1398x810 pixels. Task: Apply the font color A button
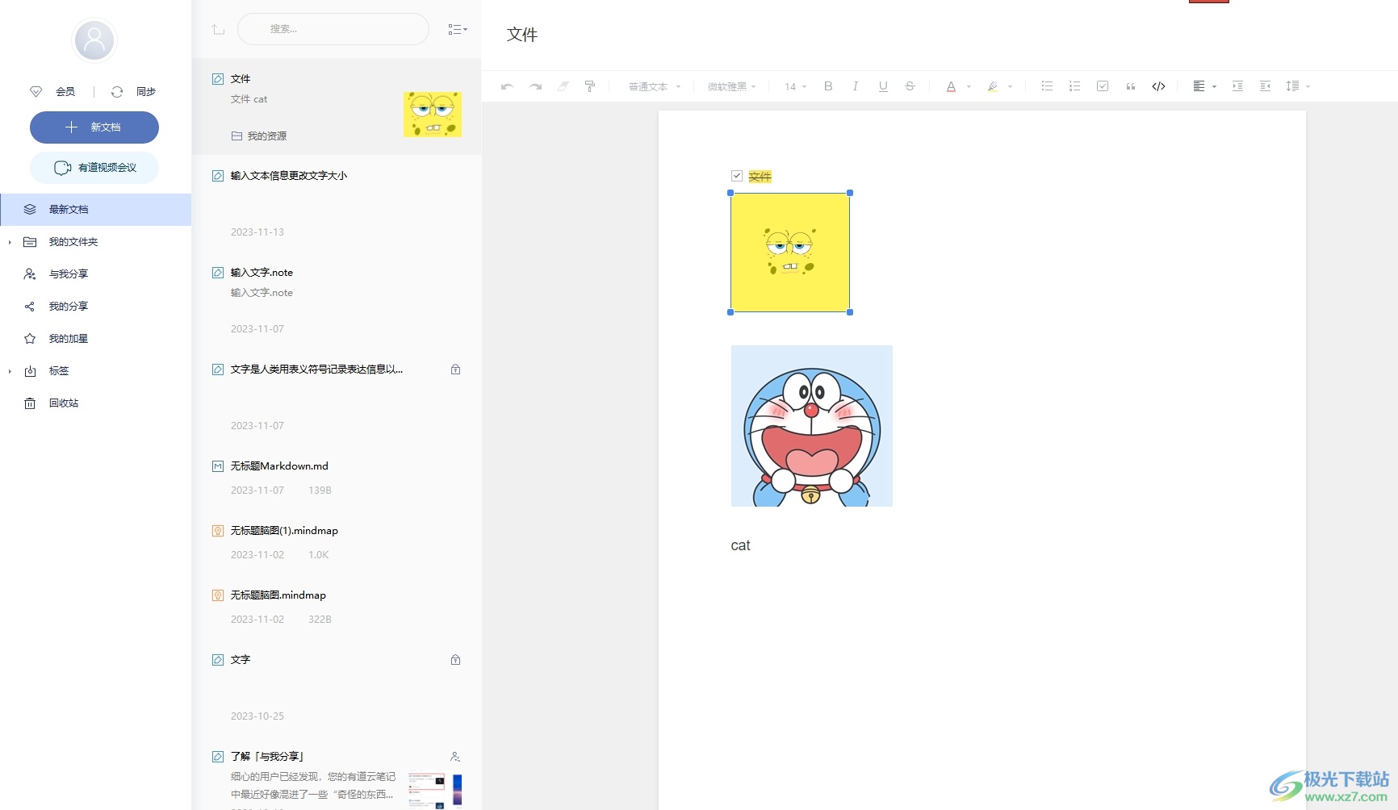(951, 86)
